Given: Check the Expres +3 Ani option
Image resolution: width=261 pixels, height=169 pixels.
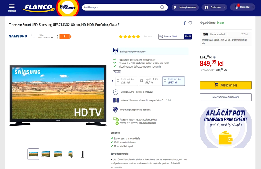Looking at the screenshot, I should click(165, 81).
